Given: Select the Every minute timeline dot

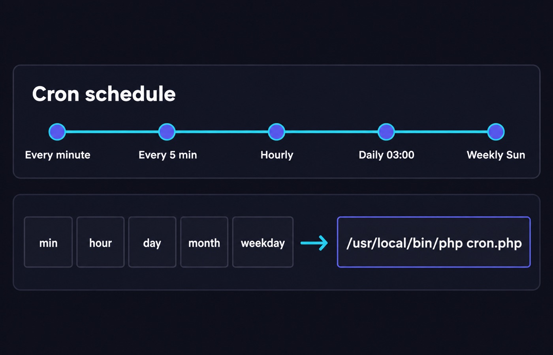Looking at the screenshot, I should click(57, 132).
